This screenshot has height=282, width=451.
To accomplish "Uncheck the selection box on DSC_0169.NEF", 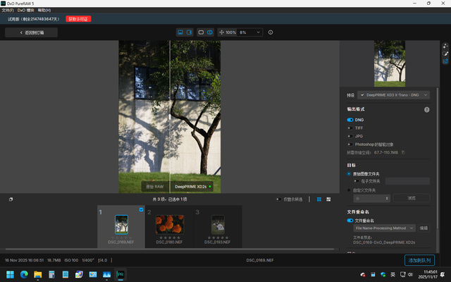I will coord(141,209).
